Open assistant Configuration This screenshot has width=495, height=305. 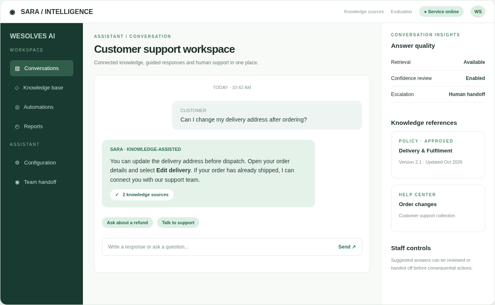(x=42, y=163)
